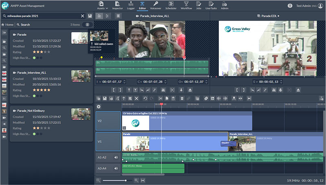The image size is (326, 185).
Task: Open the Inspector tab
Action: 117,6
